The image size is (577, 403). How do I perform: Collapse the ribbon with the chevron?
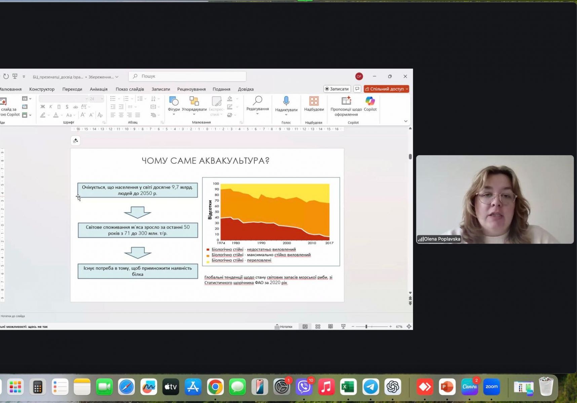406,121
